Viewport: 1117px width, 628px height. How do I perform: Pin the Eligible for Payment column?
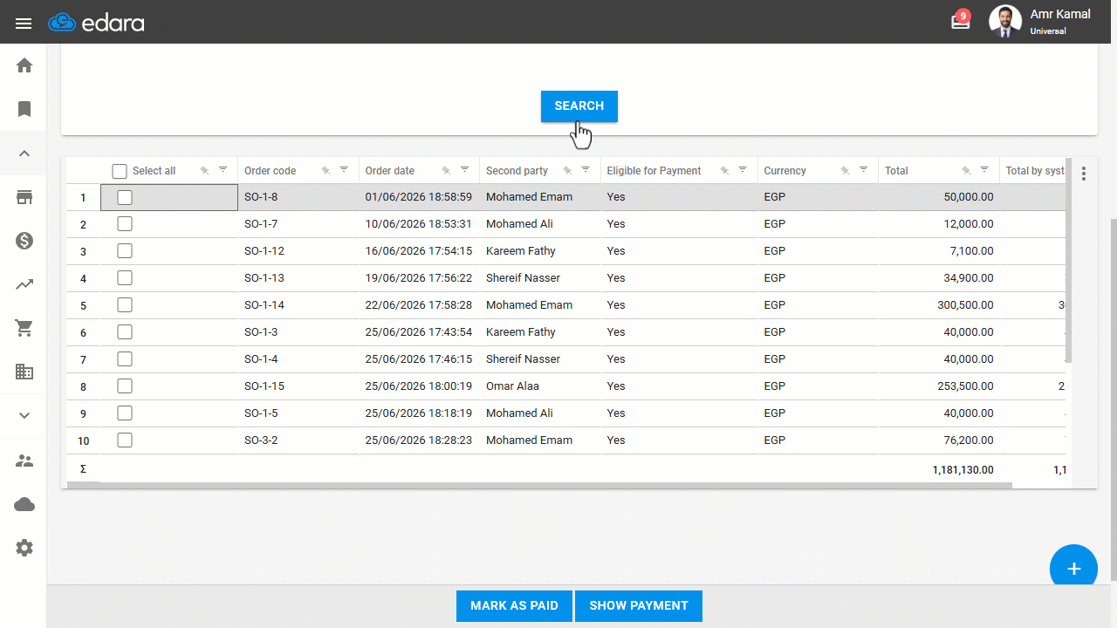724,171
